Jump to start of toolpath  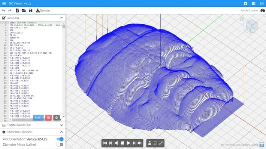pos(105,143)
